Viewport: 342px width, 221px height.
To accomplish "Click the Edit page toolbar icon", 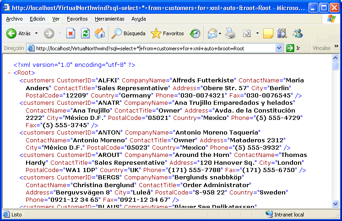I will point(247,33).
